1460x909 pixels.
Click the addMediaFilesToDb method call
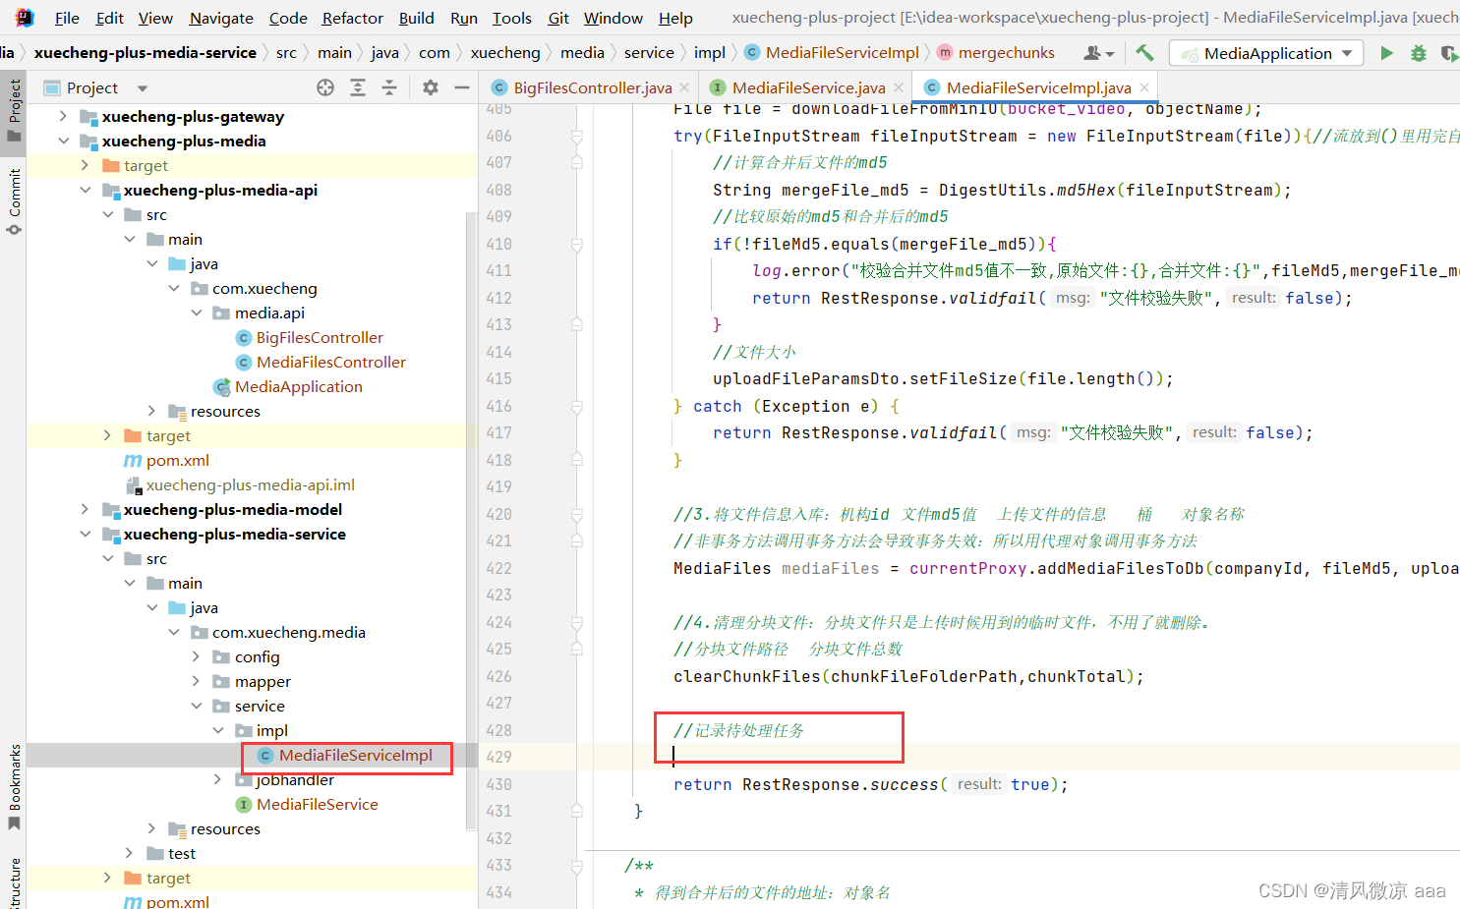tap(1120, 568)
